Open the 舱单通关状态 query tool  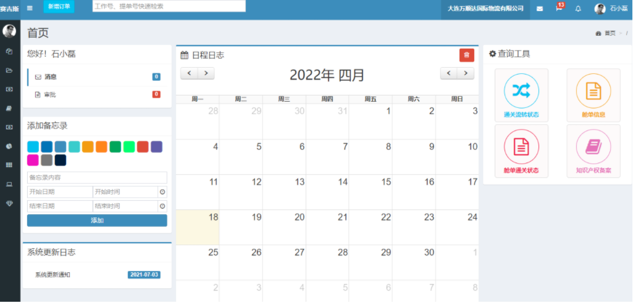(x=521, y=151)
